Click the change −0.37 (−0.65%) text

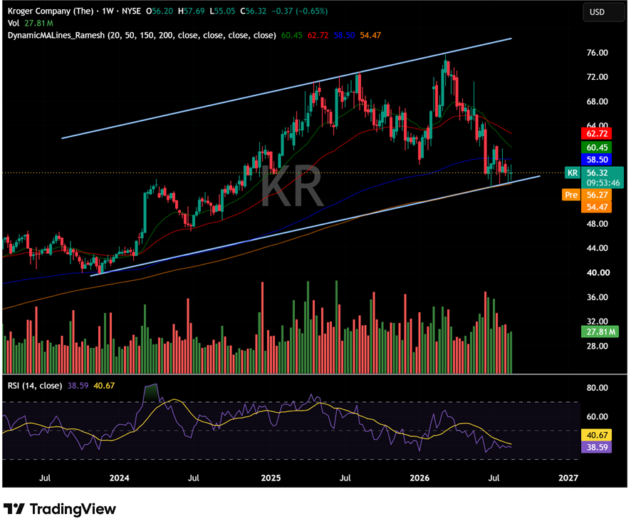[x=299, y=11]
